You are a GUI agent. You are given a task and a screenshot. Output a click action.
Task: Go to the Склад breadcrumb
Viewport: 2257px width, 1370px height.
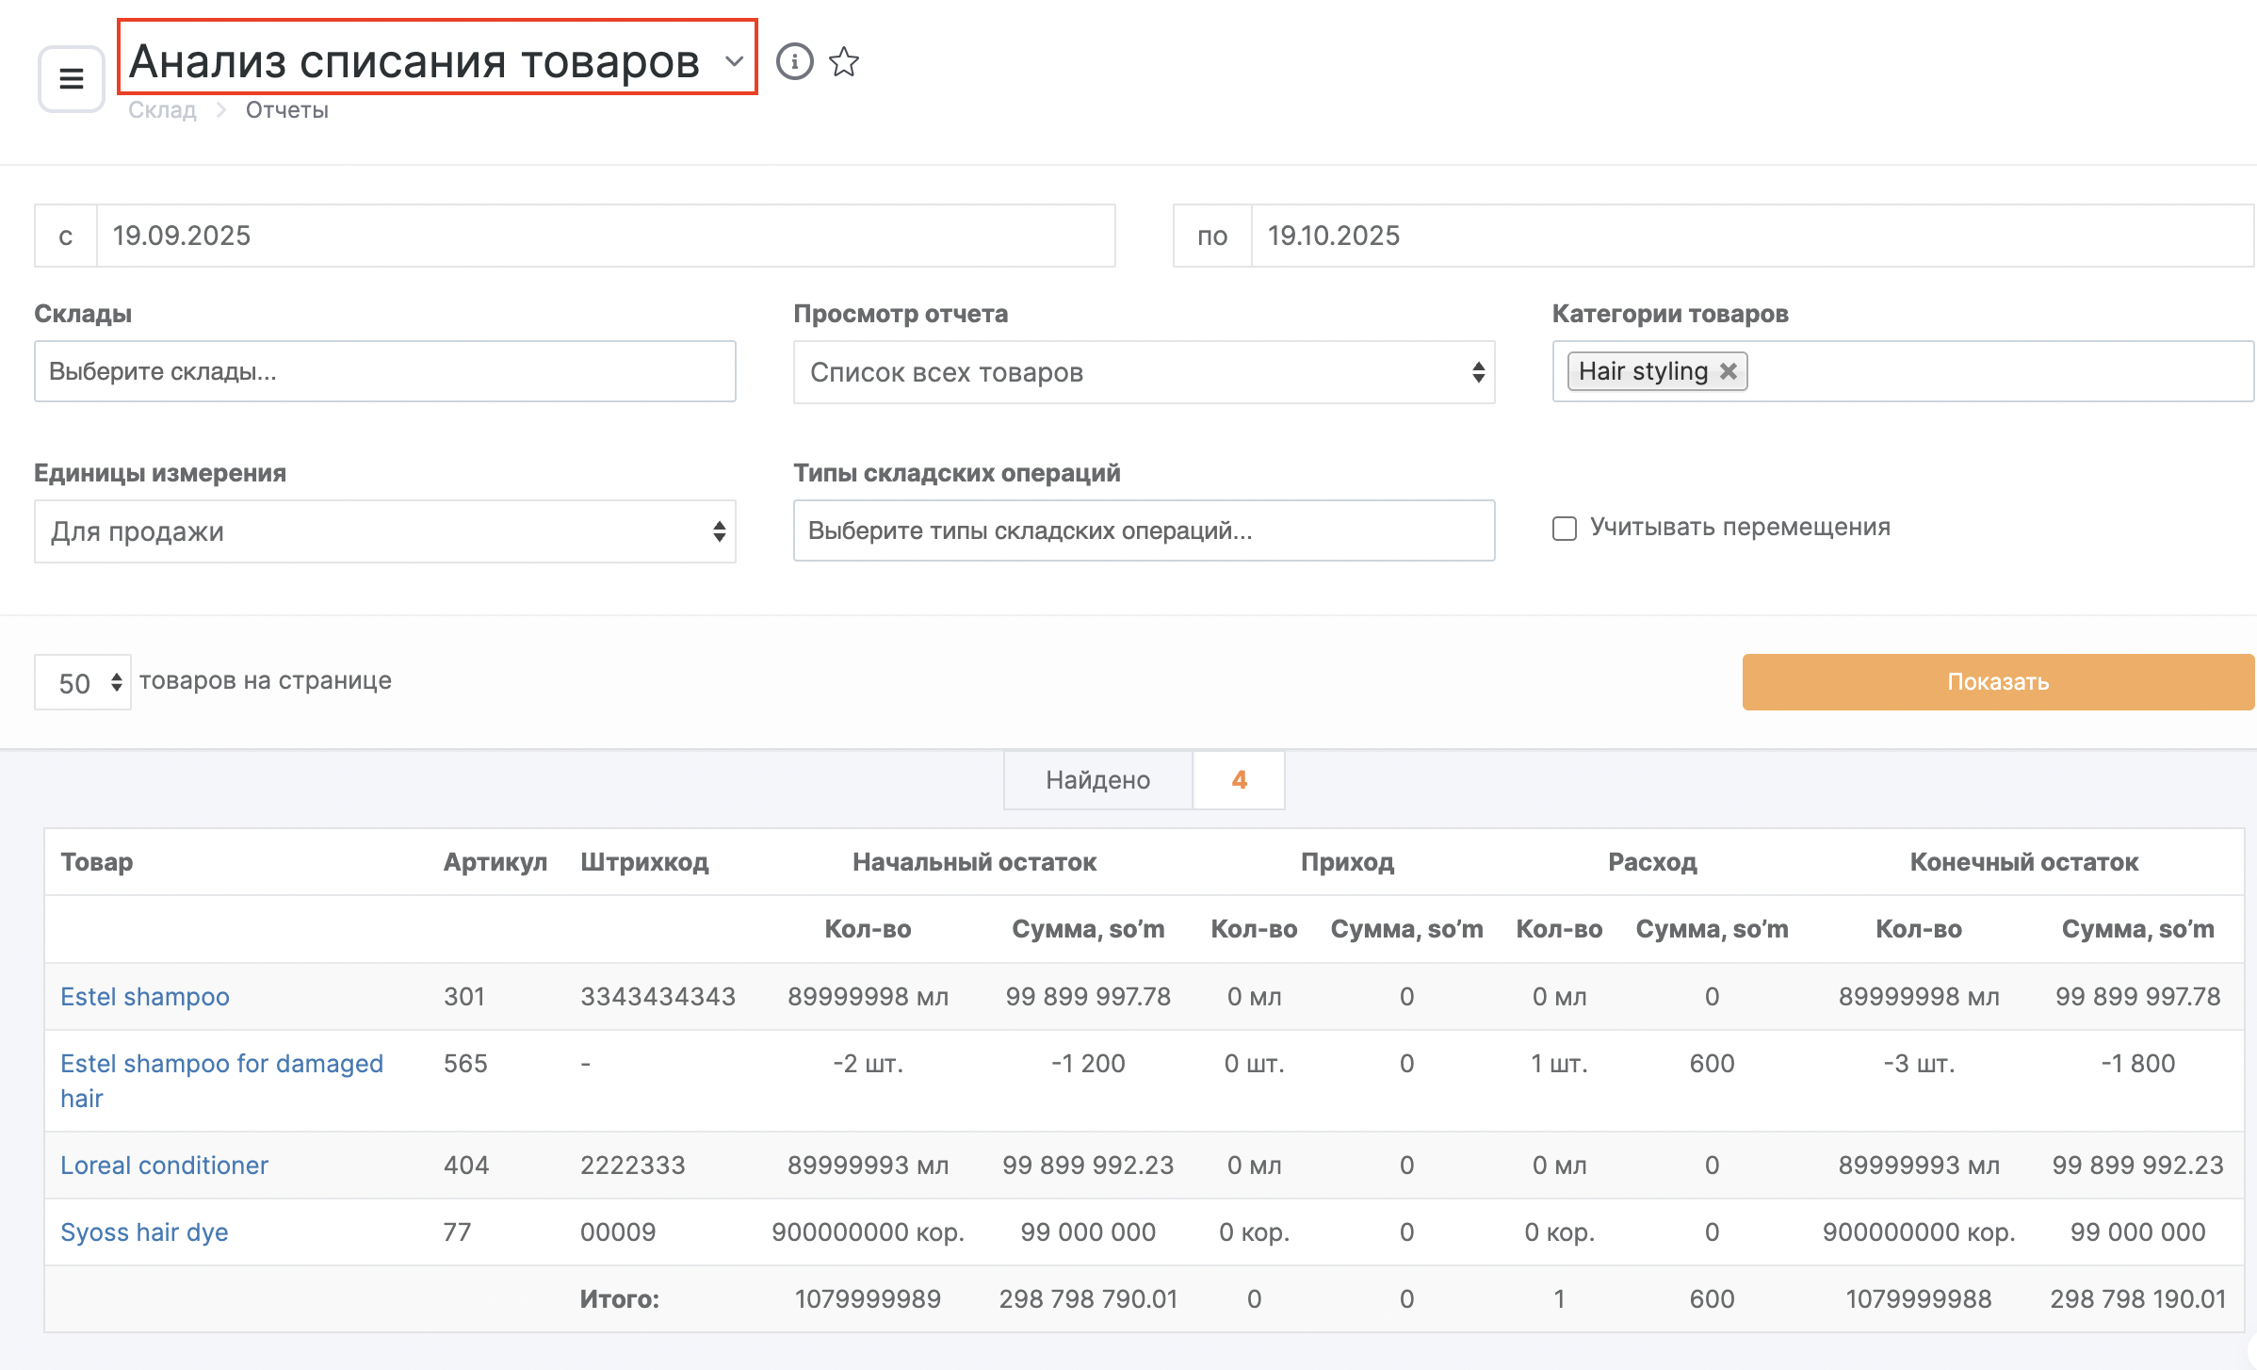162,110
